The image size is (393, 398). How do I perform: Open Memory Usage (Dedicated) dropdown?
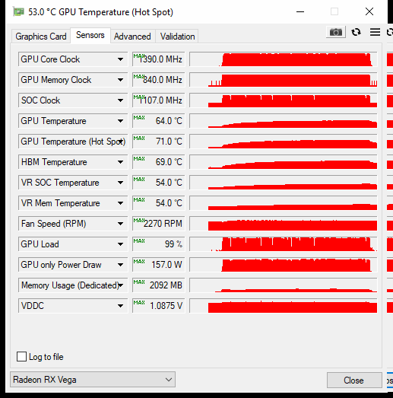(121, 285)
